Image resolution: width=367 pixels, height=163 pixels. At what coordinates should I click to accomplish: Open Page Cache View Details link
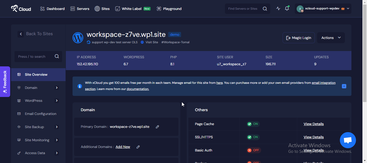click(x=314, y=124)
